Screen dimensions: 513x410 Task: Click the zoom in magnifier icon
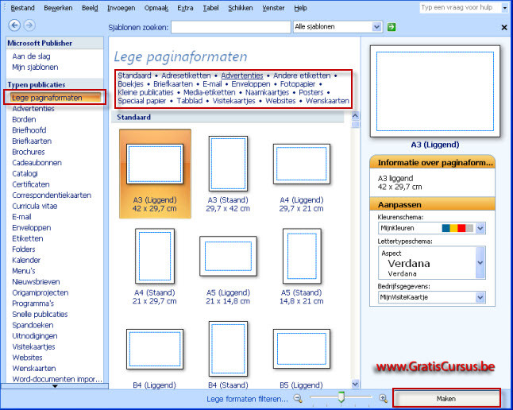[x=383, y=399]
